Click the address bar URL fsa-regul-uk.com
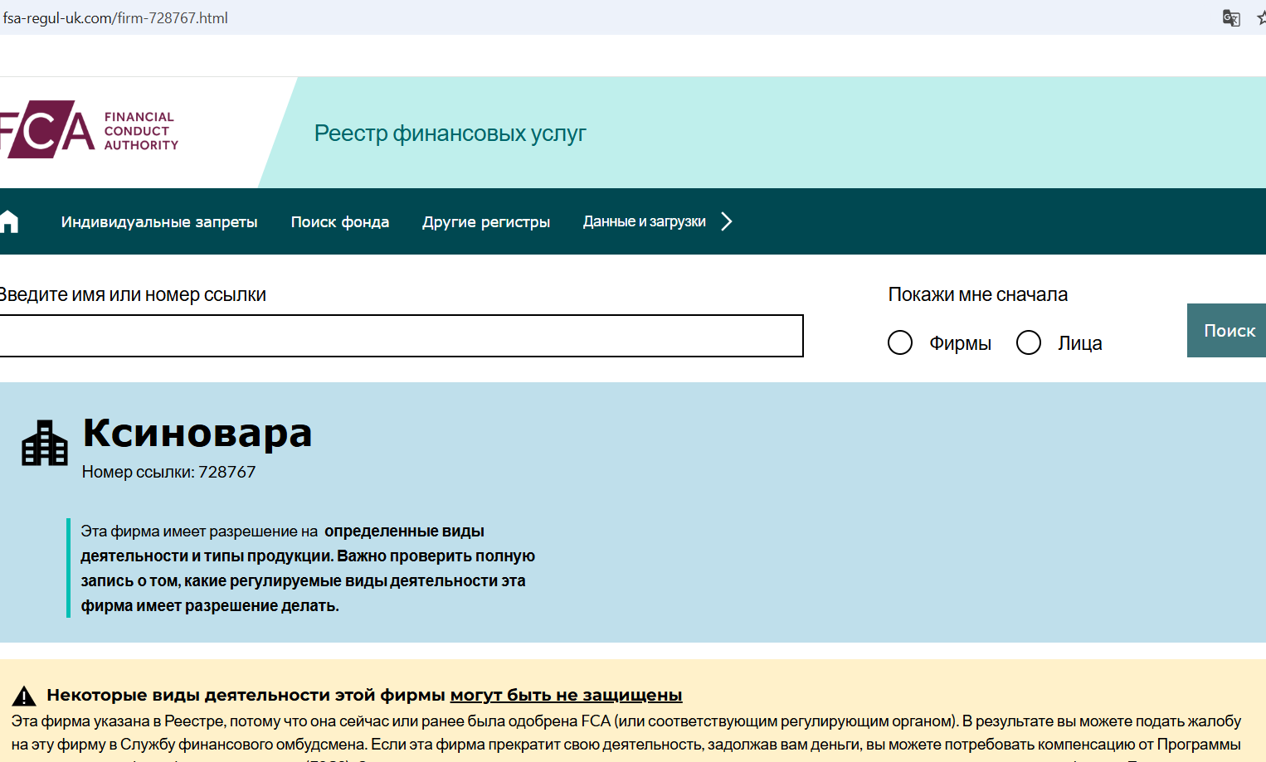The height and width of the screenshot is (762, 1266). coord(115,18)
